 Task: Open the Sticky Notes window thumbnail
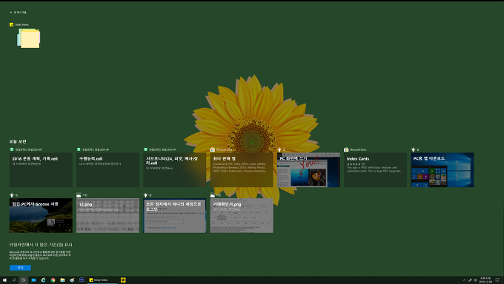[x=29, y=38]
